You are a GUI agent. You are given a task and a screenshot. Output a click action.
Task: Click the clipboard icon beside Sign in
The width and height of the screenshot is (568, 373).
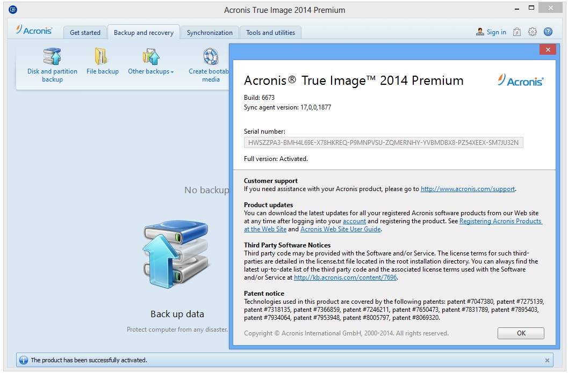coord(517,32)
